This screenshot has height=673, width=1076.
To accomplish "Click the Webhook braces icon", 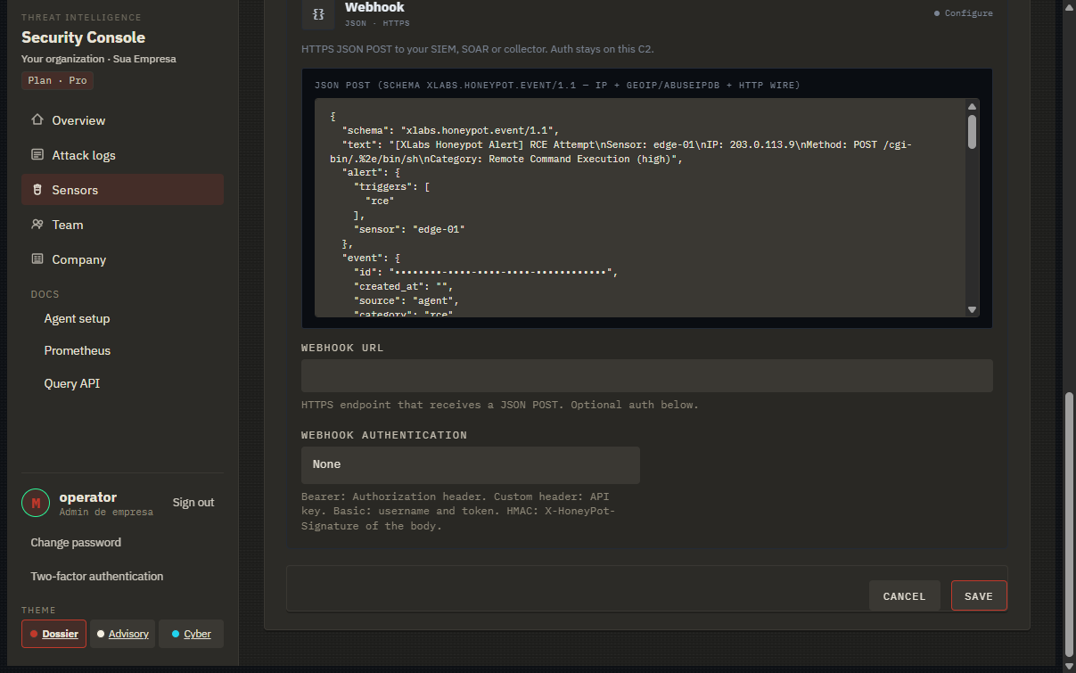I will tap(318, 14).
